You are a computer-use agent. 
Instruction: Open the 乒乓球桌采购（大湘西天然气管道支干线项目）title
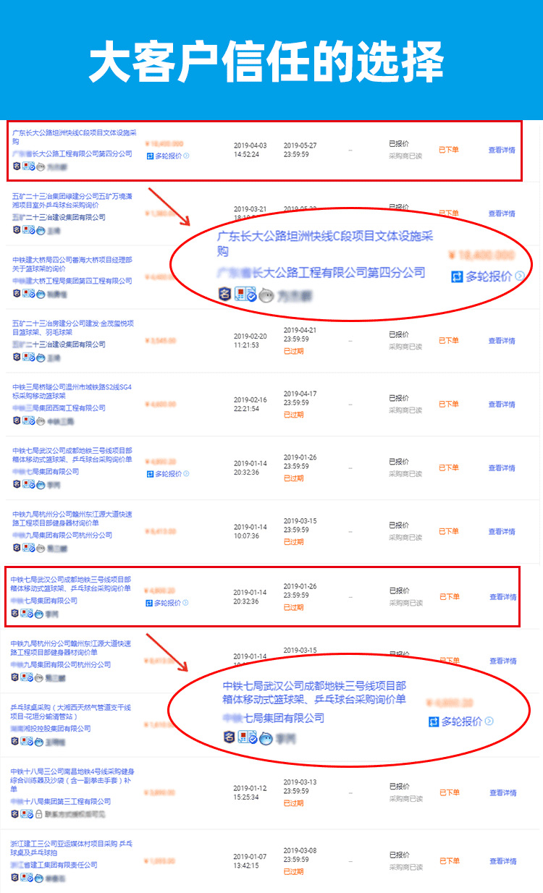coord(72,712)
